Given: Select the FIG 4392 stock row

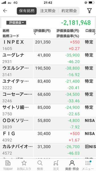Looking at the screenshot, I should coord(48,137).
